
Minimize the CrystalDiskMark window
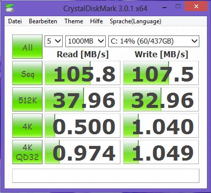coord(164,7)
